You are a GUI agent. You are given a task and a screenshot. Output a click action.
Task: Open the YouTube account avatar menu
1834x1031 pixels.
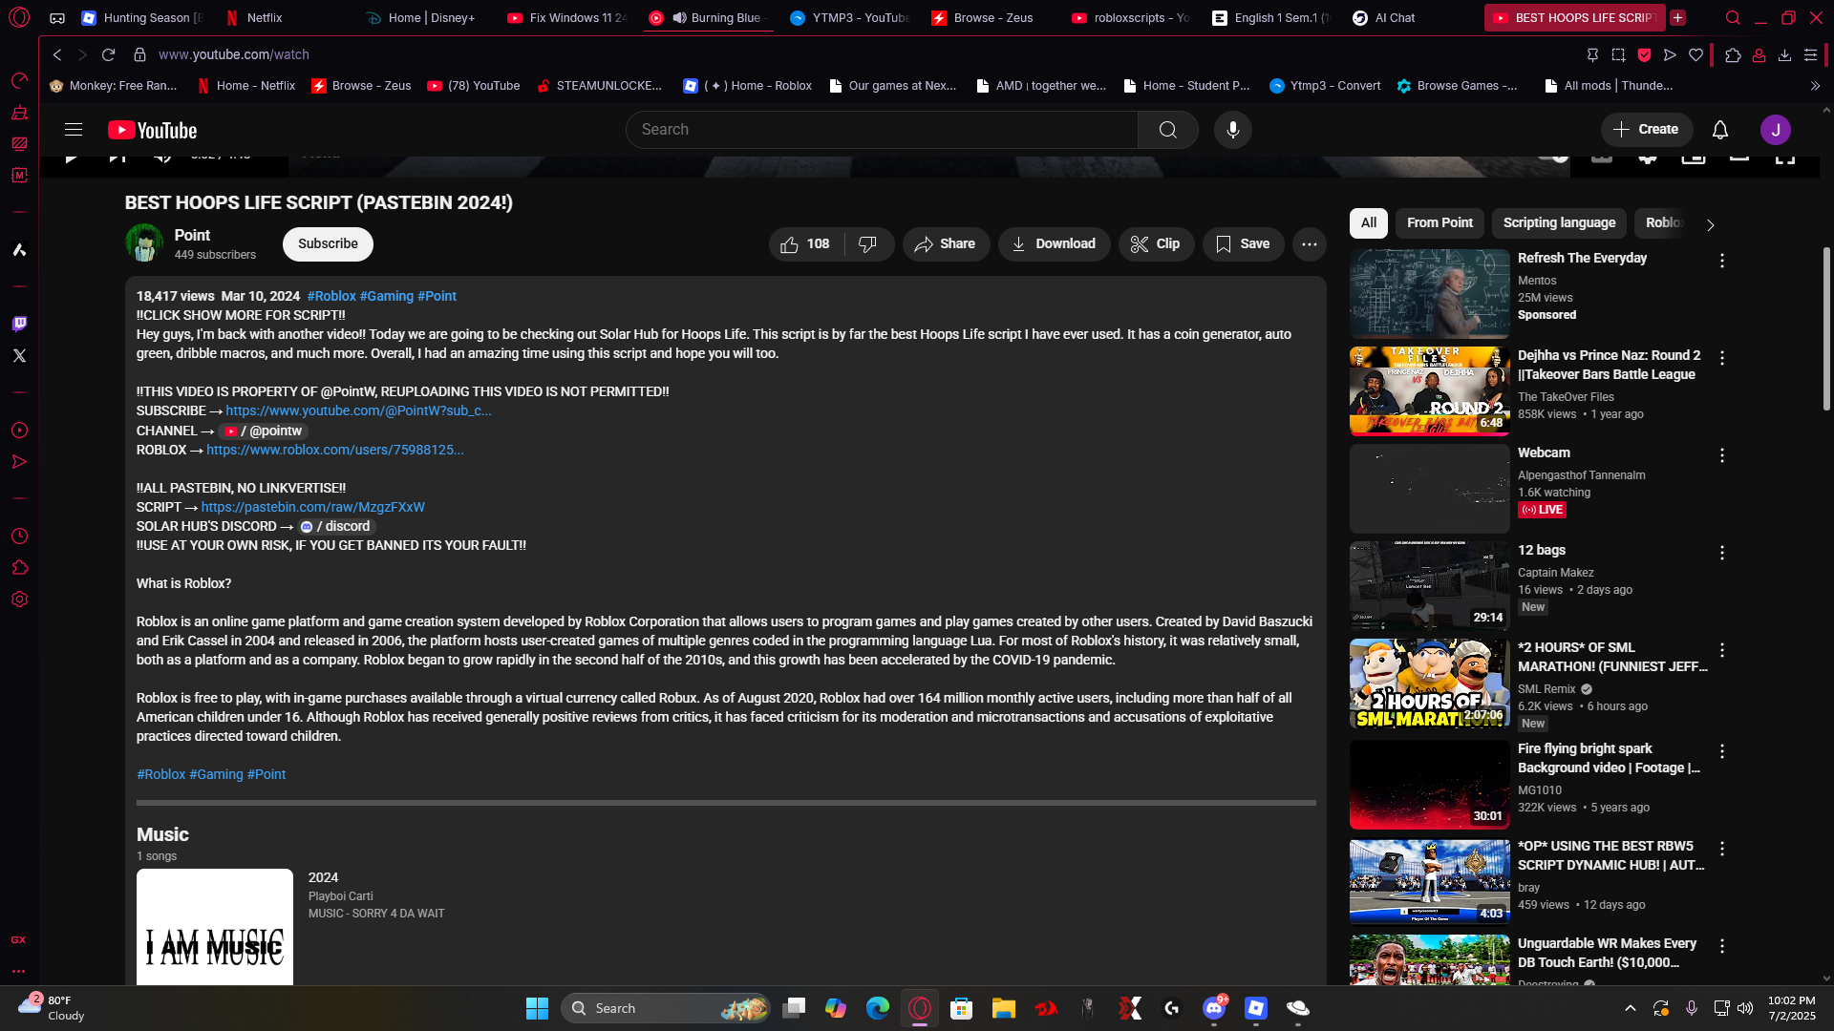1776,130
